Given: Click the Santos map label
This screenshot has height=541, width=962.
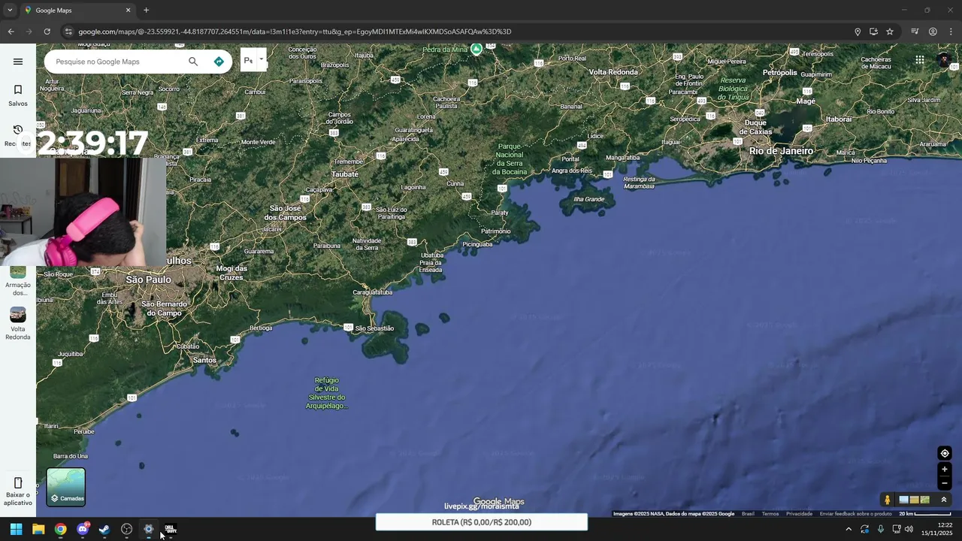Looking at the screenshot, I should (204, 361).
